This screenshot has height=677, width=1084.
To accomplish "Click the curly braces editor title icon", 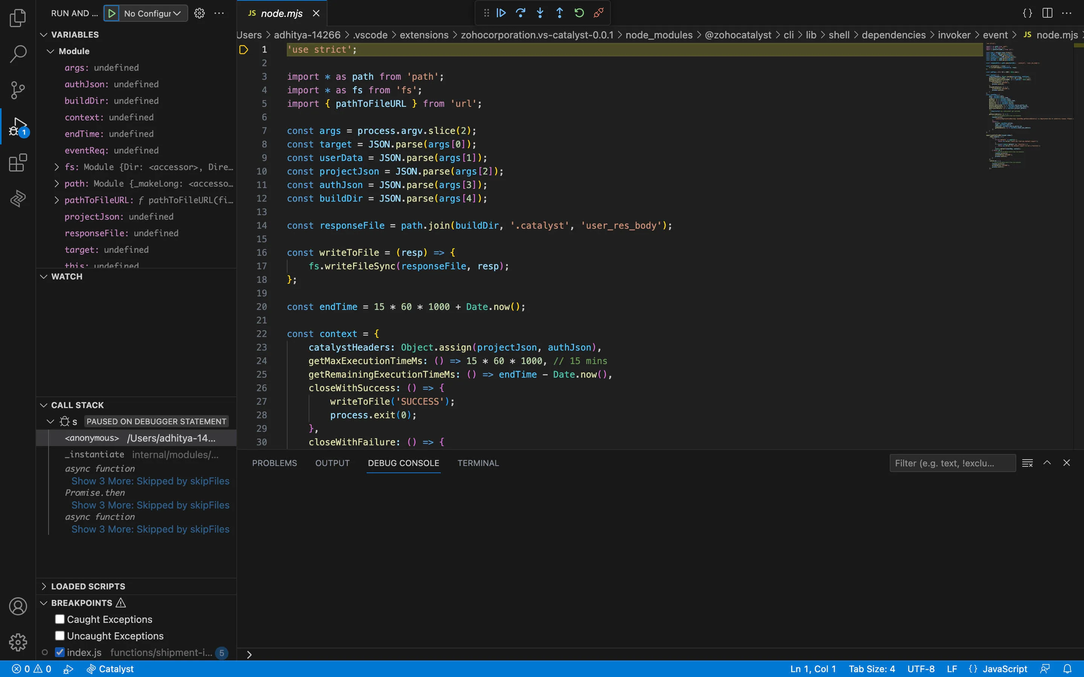I will pos(1028,13).
